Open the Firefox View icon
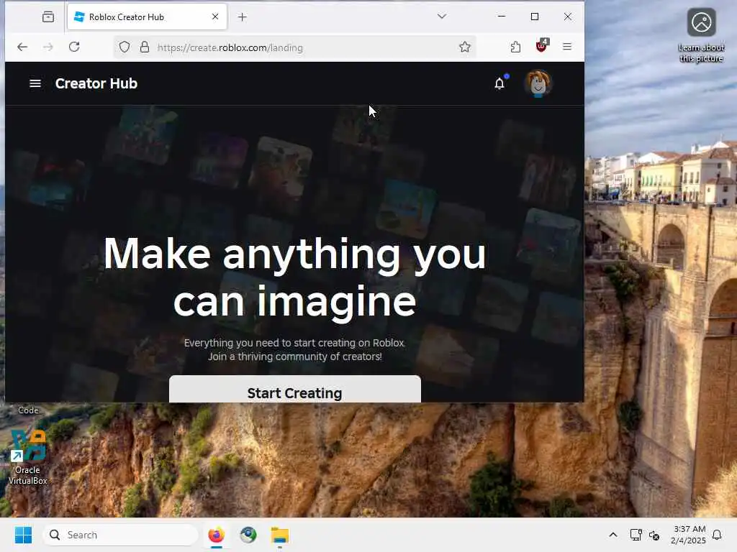This screenshot has height=552, width=737. click(x=48, y=17)
